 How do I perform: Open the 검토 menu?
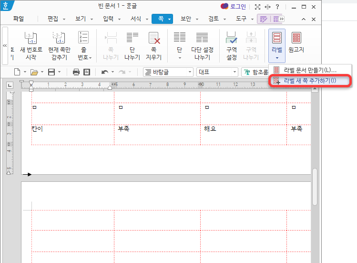[x=214, y=19]
